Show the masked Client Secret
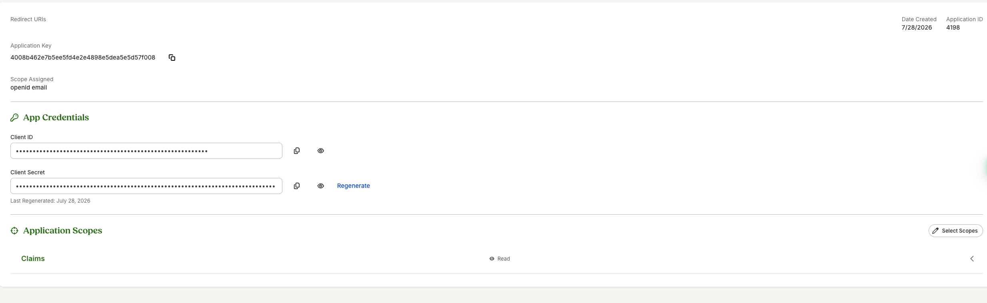The width and height of the screenshot is (987, 303). pos(321,186)
